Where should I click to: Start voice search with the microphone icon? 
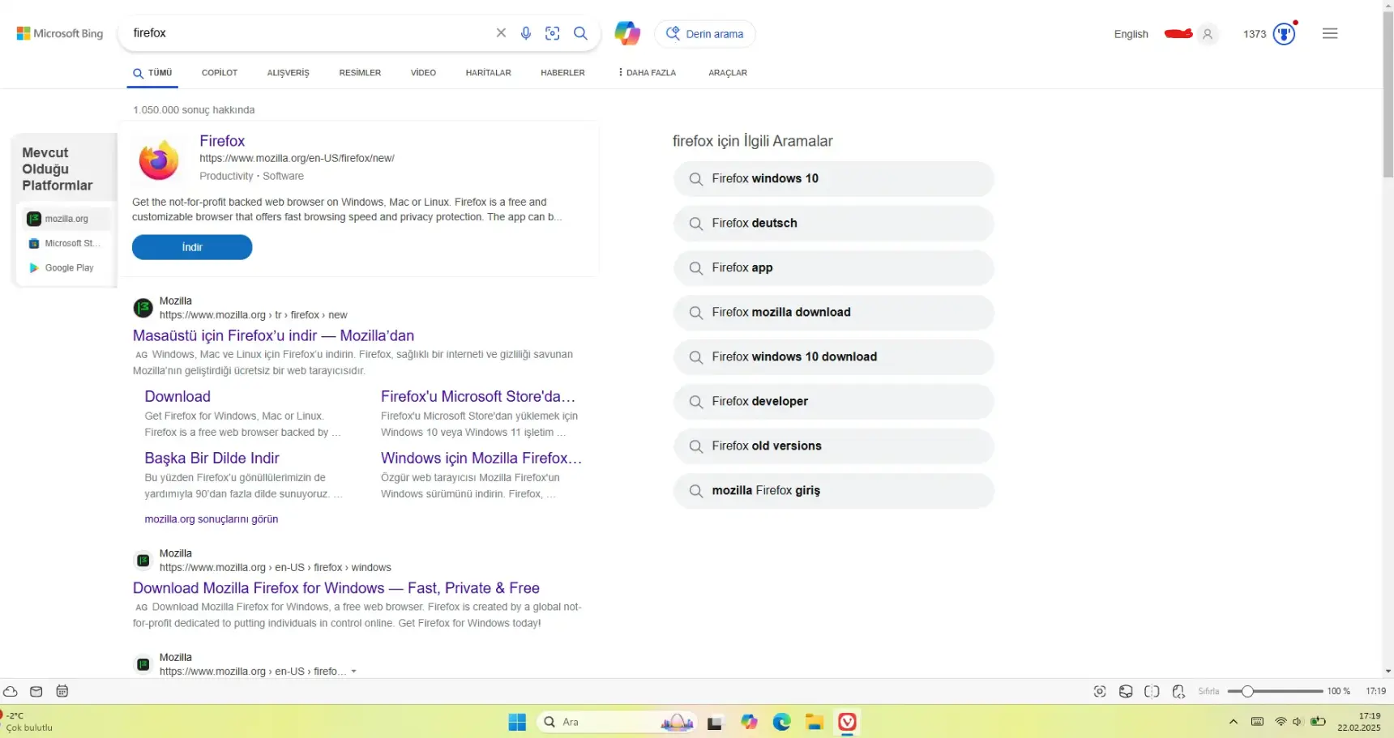click(x=526, y=33)
